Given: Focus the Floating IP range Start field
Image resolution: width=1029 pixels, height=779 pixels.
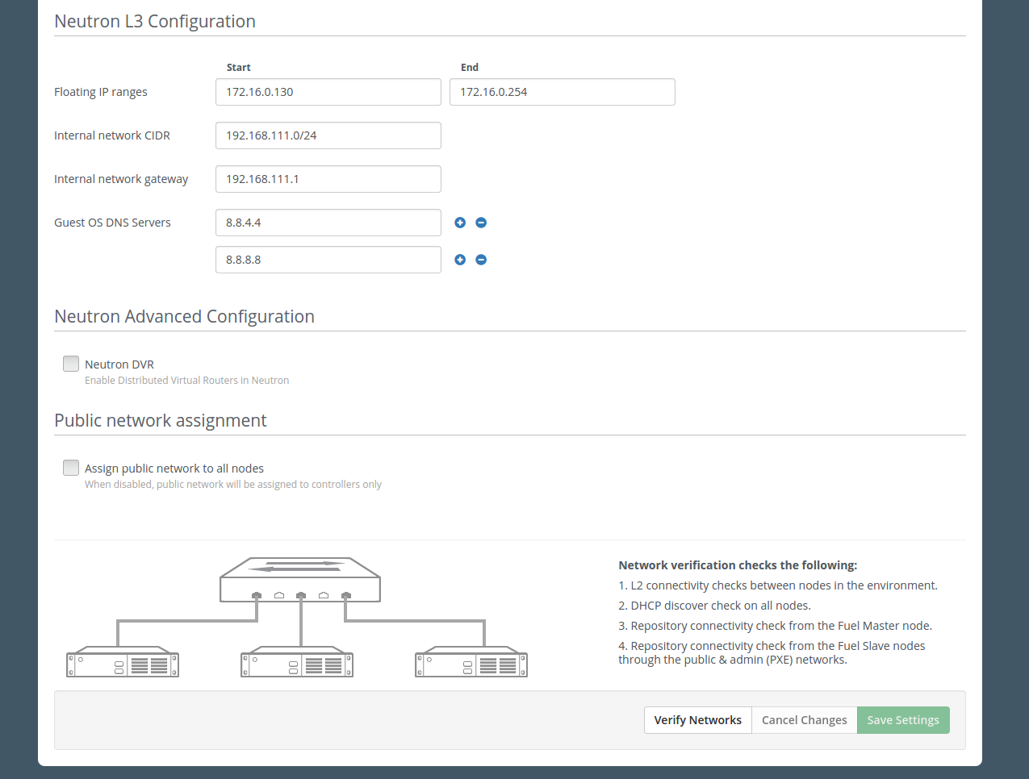Looking at the screenshot, I should 328,92.
